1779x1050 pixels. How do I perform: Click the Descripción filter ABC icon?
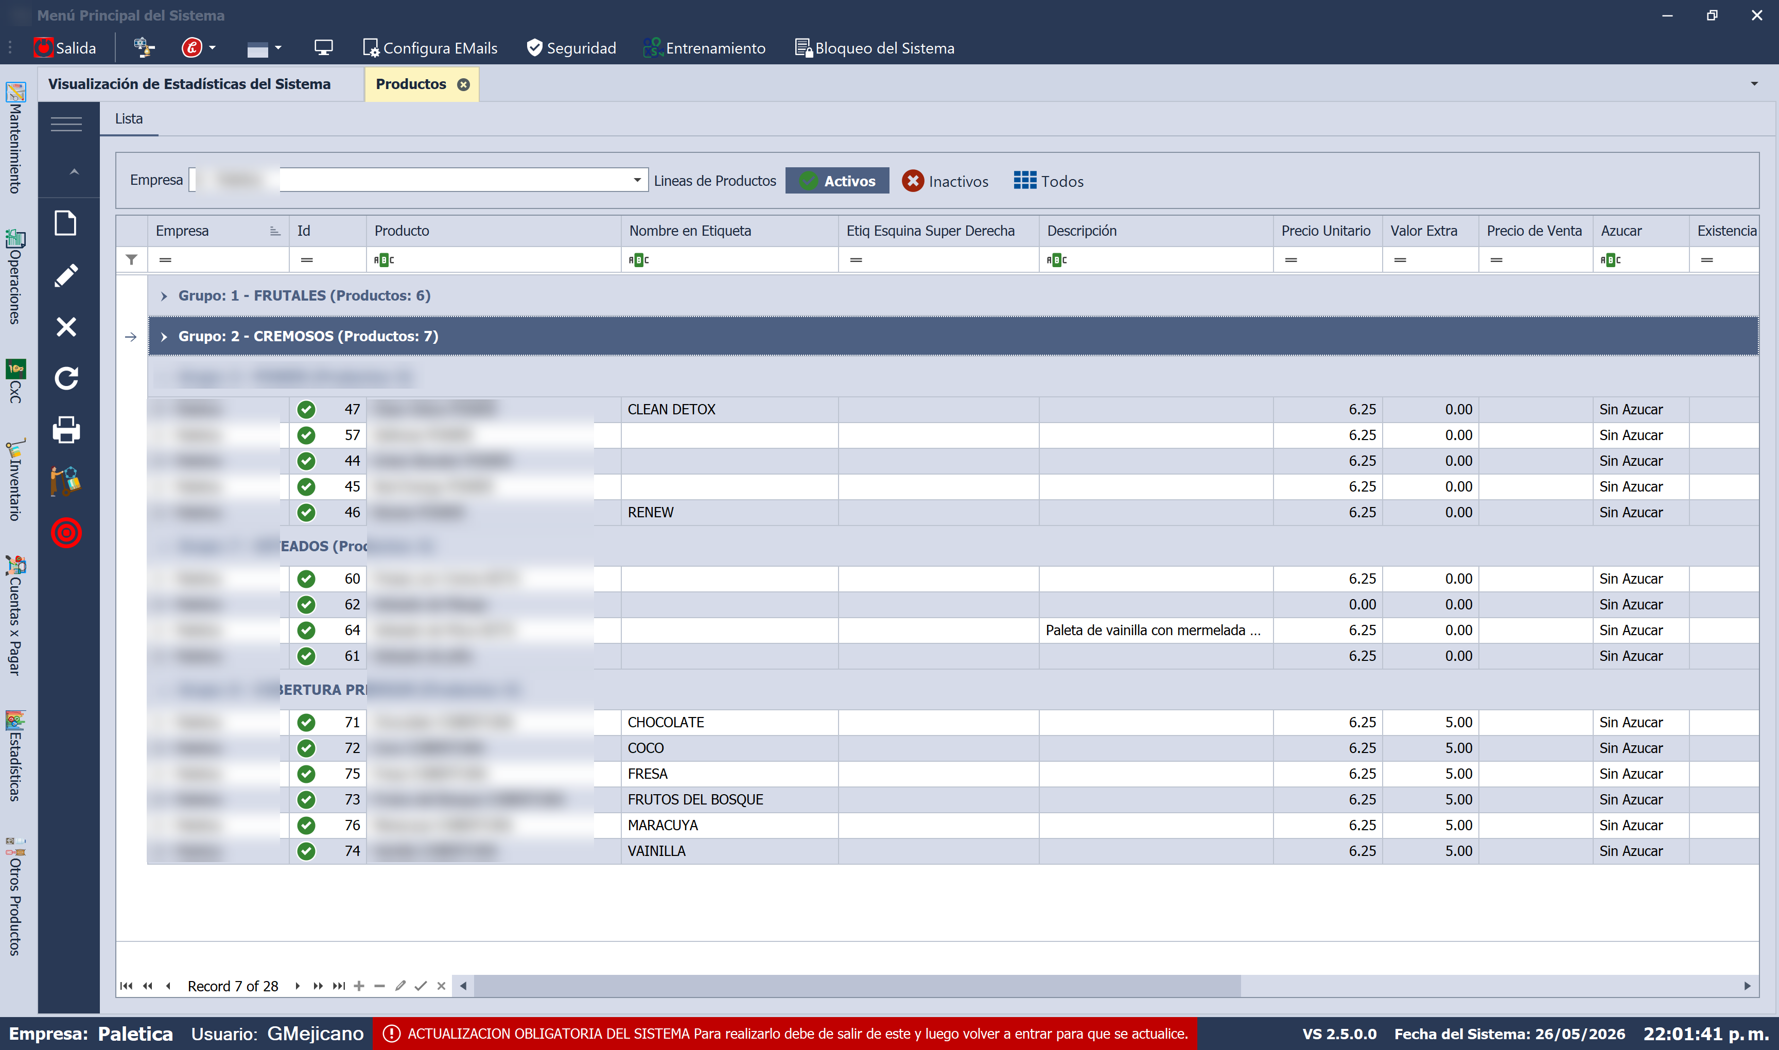pos(1056,260)
